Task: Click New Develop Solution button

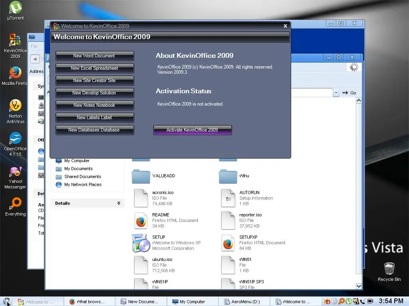Action: point(95,93)
